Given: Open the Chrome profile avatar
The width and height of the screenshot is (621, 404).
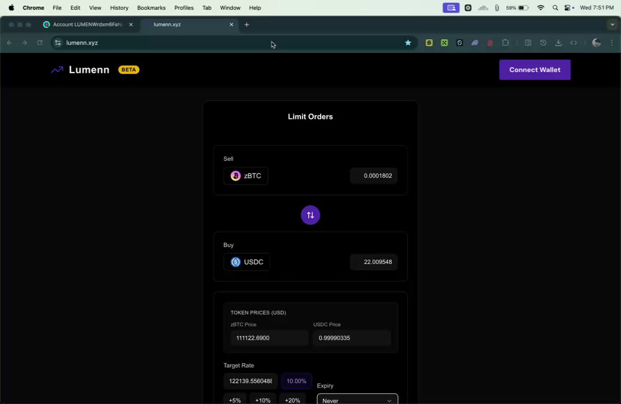Looking at the screenshot, I should click(596, 43).
